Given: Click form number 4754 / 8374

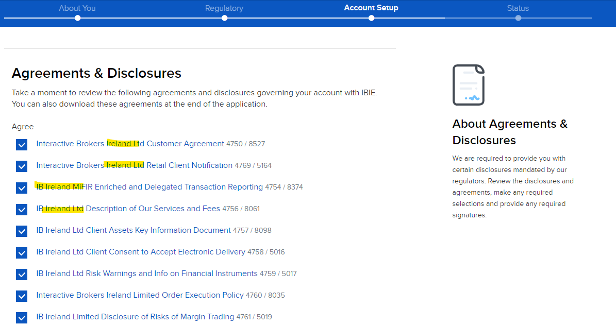Looking at the screenshot, I should tap(284, 187).
